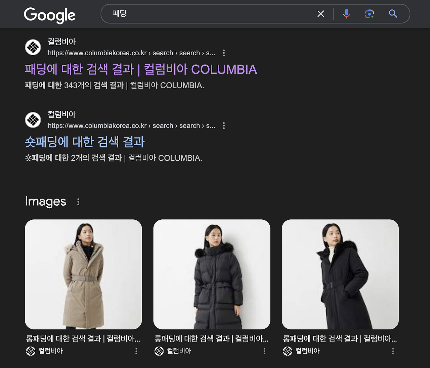This screenshot has width=430, height=368.
Task: Clear the search query with the X icon
Action: coord(320,14)
